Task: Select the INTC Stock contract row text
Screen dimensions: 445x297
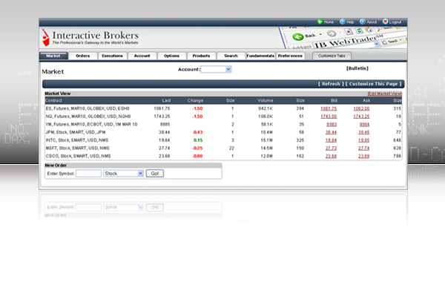Action: (x=77, y=140)
